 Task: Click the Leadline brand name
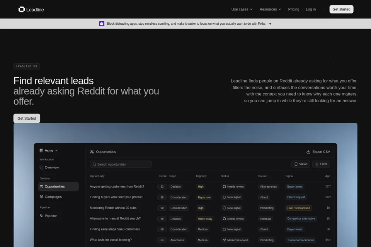pos(35,10)
